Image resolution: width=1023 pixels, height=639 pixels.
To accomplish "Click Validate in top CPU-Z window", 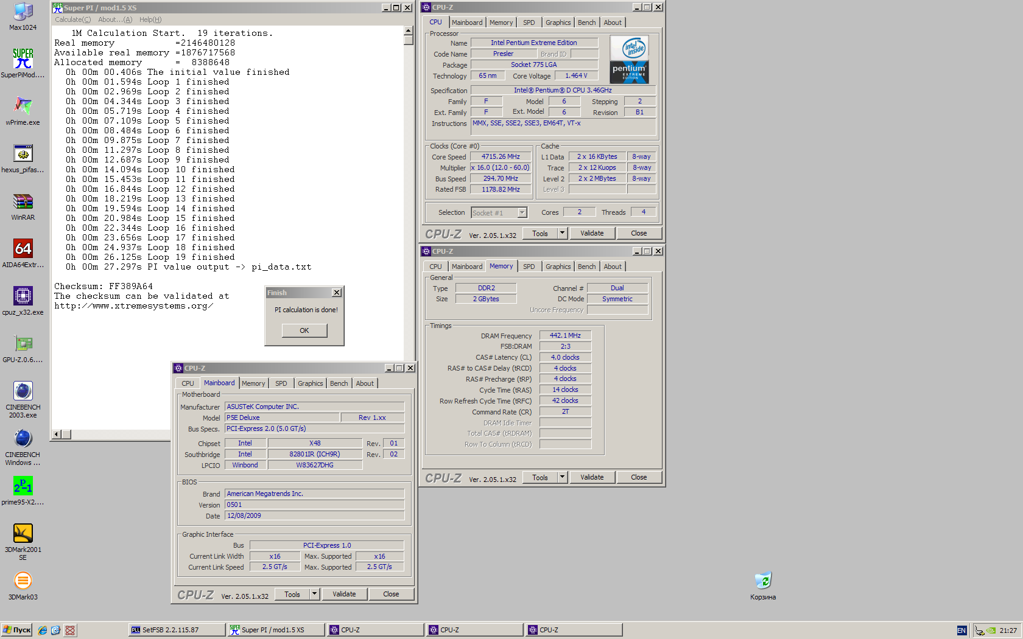I will click(x=592, y=233).
